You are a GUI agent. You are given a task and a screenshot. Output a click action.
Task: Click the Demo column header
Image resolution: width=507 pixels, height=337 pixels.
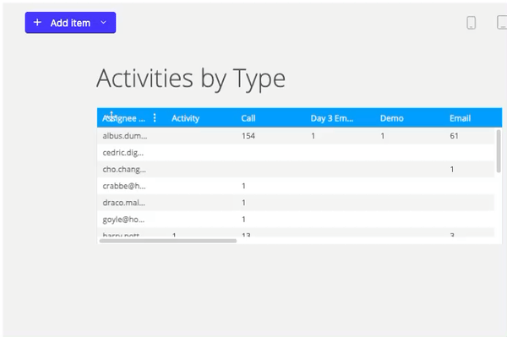(392, 118)
